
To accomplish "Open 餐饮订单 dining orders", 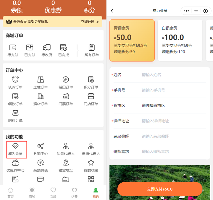I will (x=15, y=99).
